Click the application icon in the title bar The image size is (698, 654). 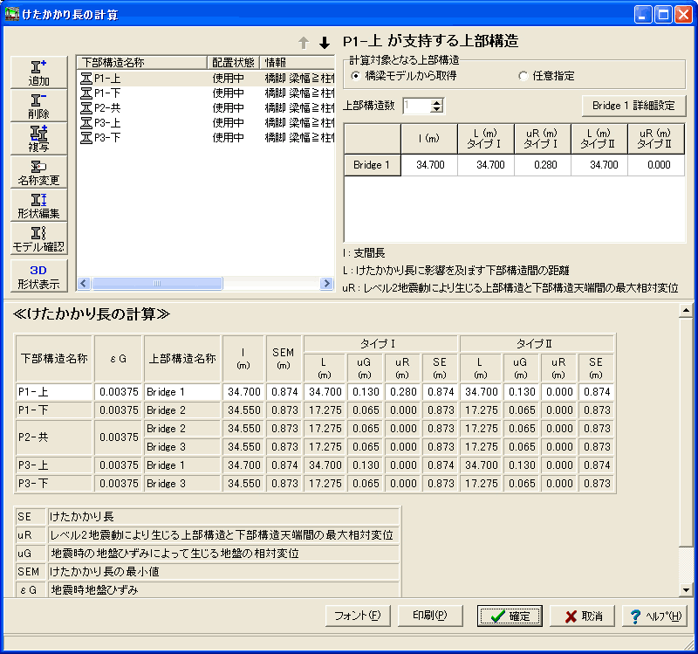coord(12,14)
